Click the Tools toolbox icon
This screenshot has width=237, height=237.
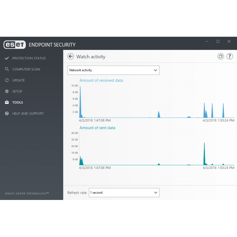click(x=7, y=102)
